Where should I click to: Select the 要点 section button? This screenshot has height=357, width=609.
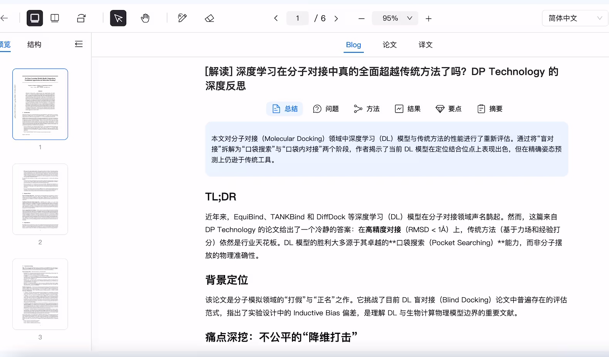449,109
